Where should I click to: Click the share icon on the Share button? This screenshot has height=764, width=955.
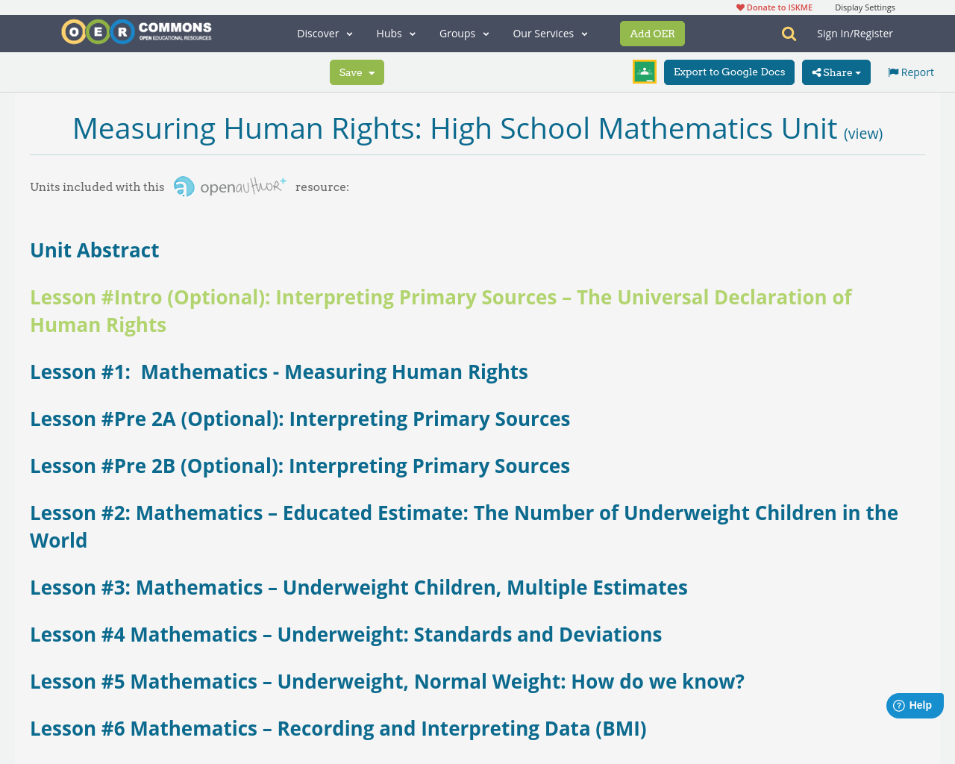815,71
